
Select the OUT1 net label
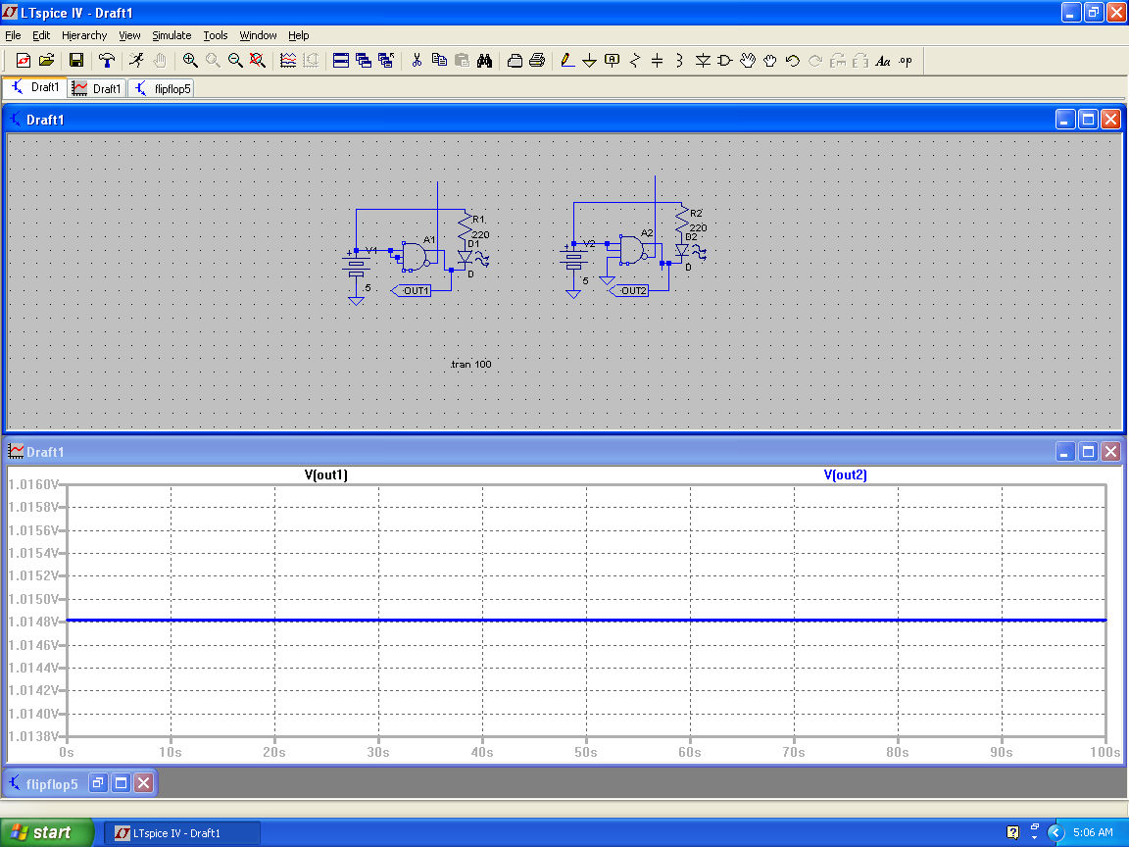click(412, 290)
